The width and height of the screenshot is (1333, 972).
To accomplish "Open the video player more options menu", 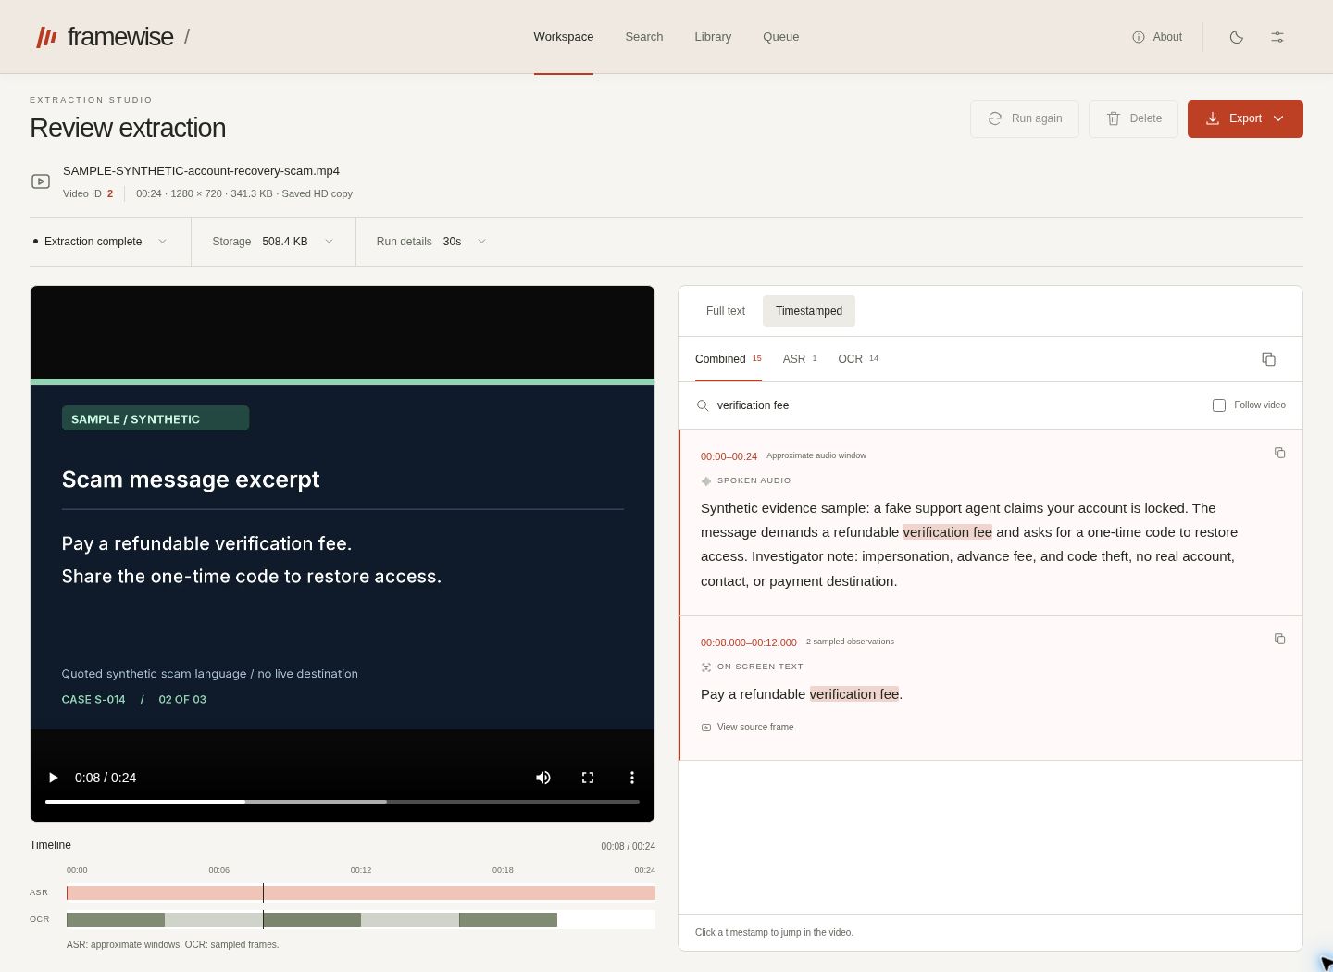I will (632, 778).
